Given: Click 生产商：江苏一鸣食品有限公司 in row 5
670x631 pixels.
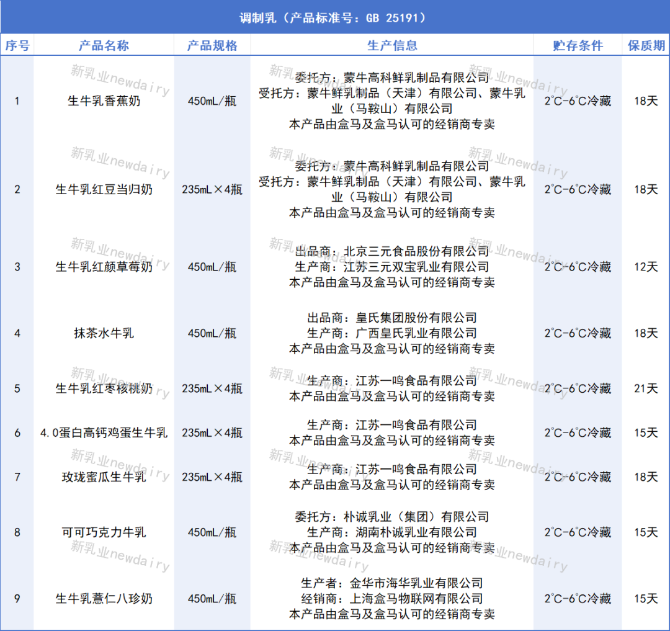Looking at the screenshot, I should (x=392, y=381).
